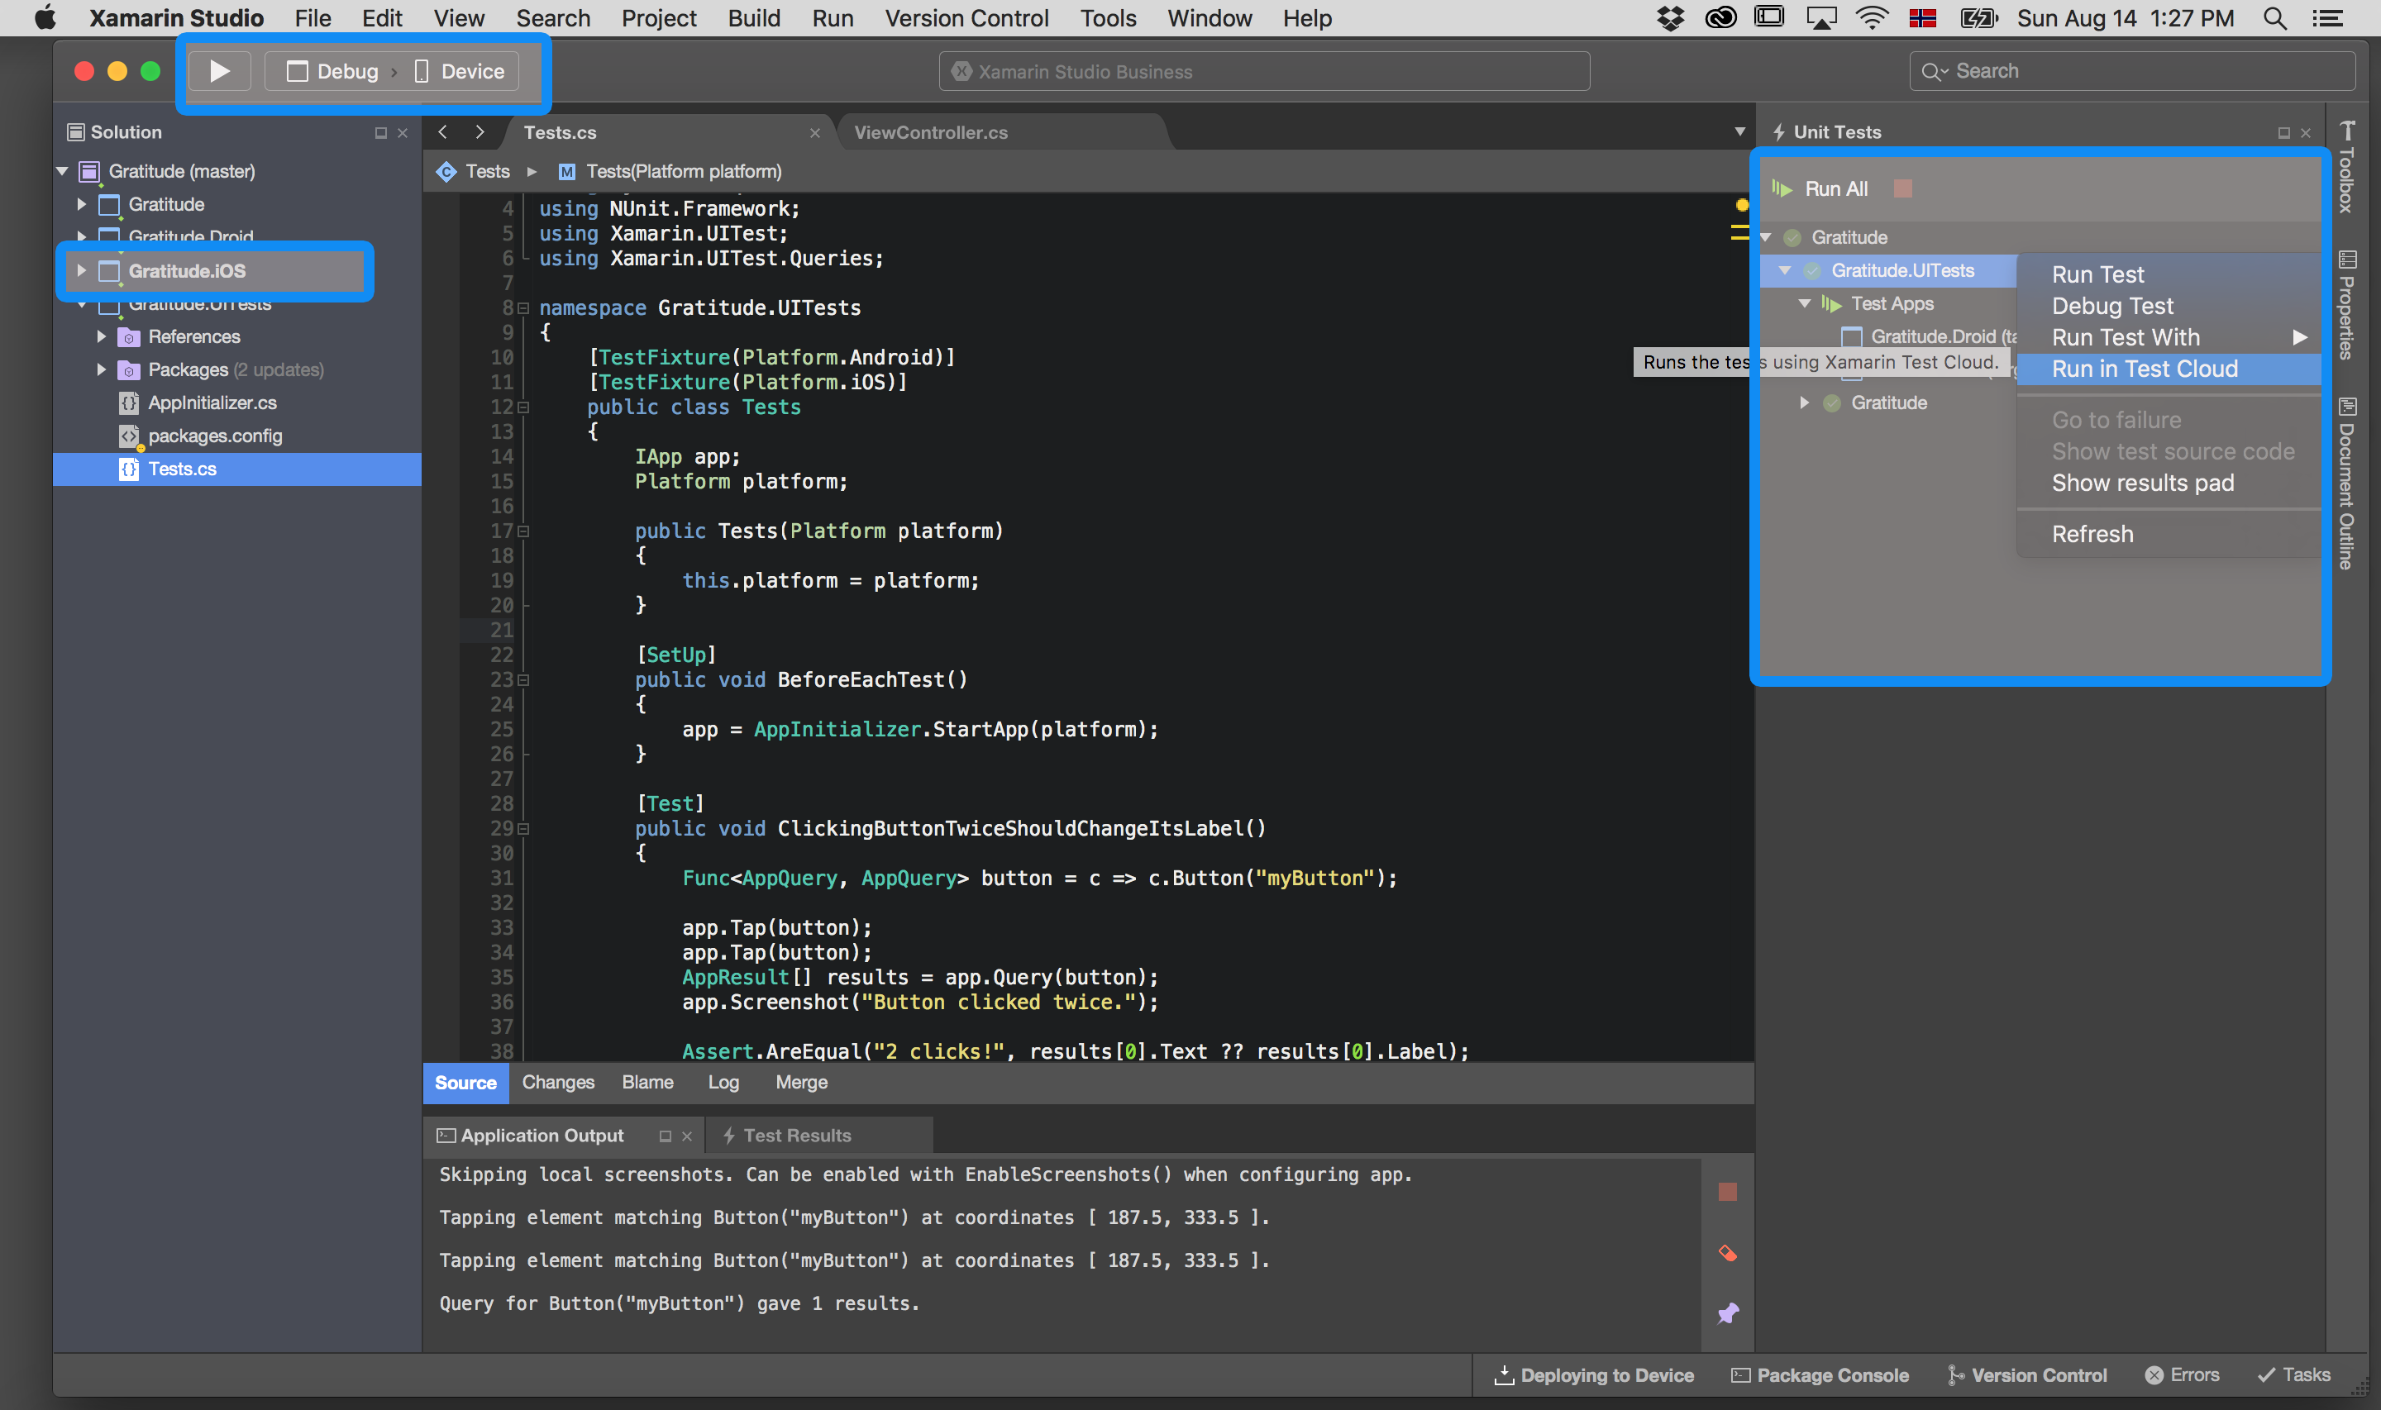
Task: Click the Xamarin Studio Business status field
Action: (x=1263, y=71)
